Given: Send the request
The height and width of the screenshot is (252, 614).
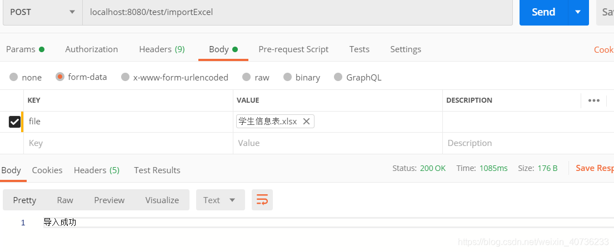Looking at the screenshot, I should [543, 12].
